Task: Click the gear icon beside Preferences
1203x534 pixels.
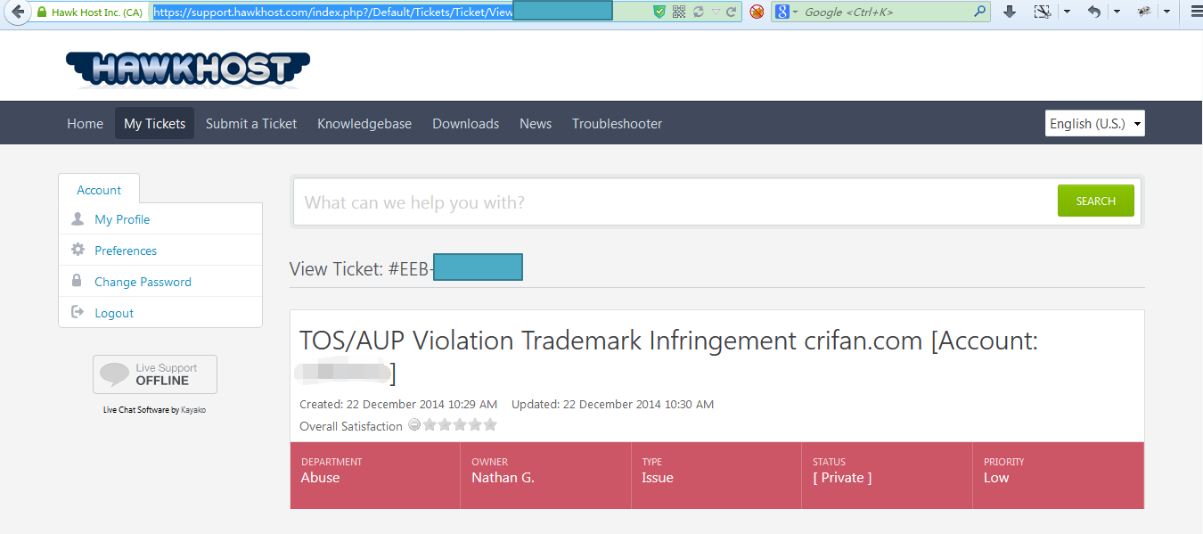Action: tap(78, 251)
